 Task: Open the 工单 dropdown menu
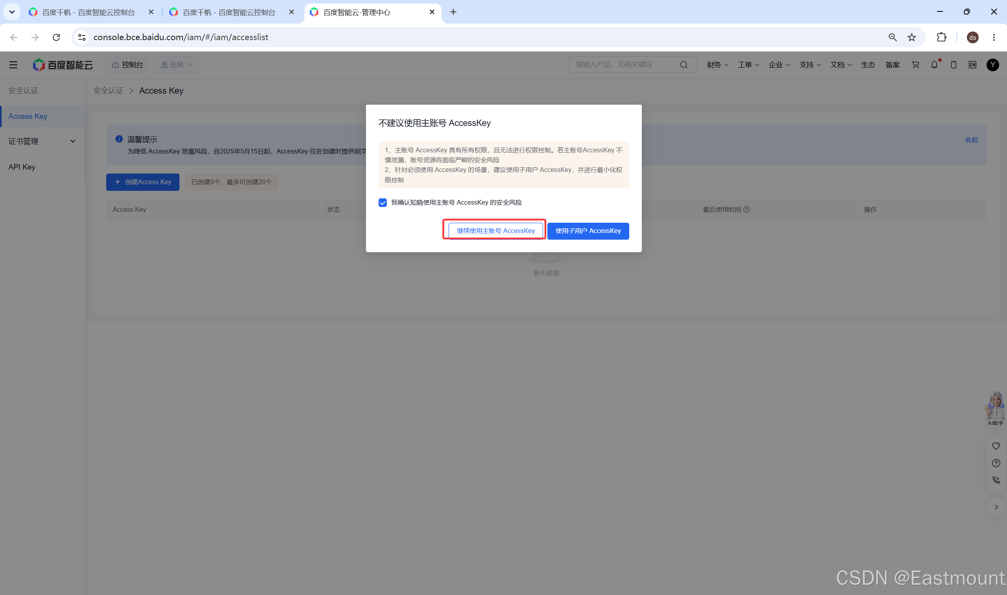click(x=748, y=65)
